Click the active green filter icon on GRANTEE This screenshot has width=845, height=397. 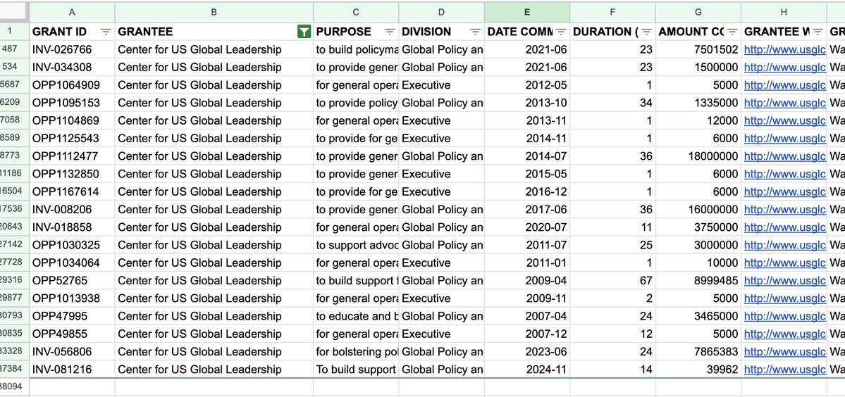pos(304,32)
